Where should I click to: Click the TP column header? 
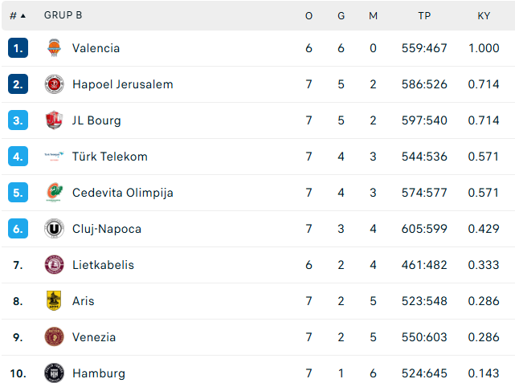[424, 16]
